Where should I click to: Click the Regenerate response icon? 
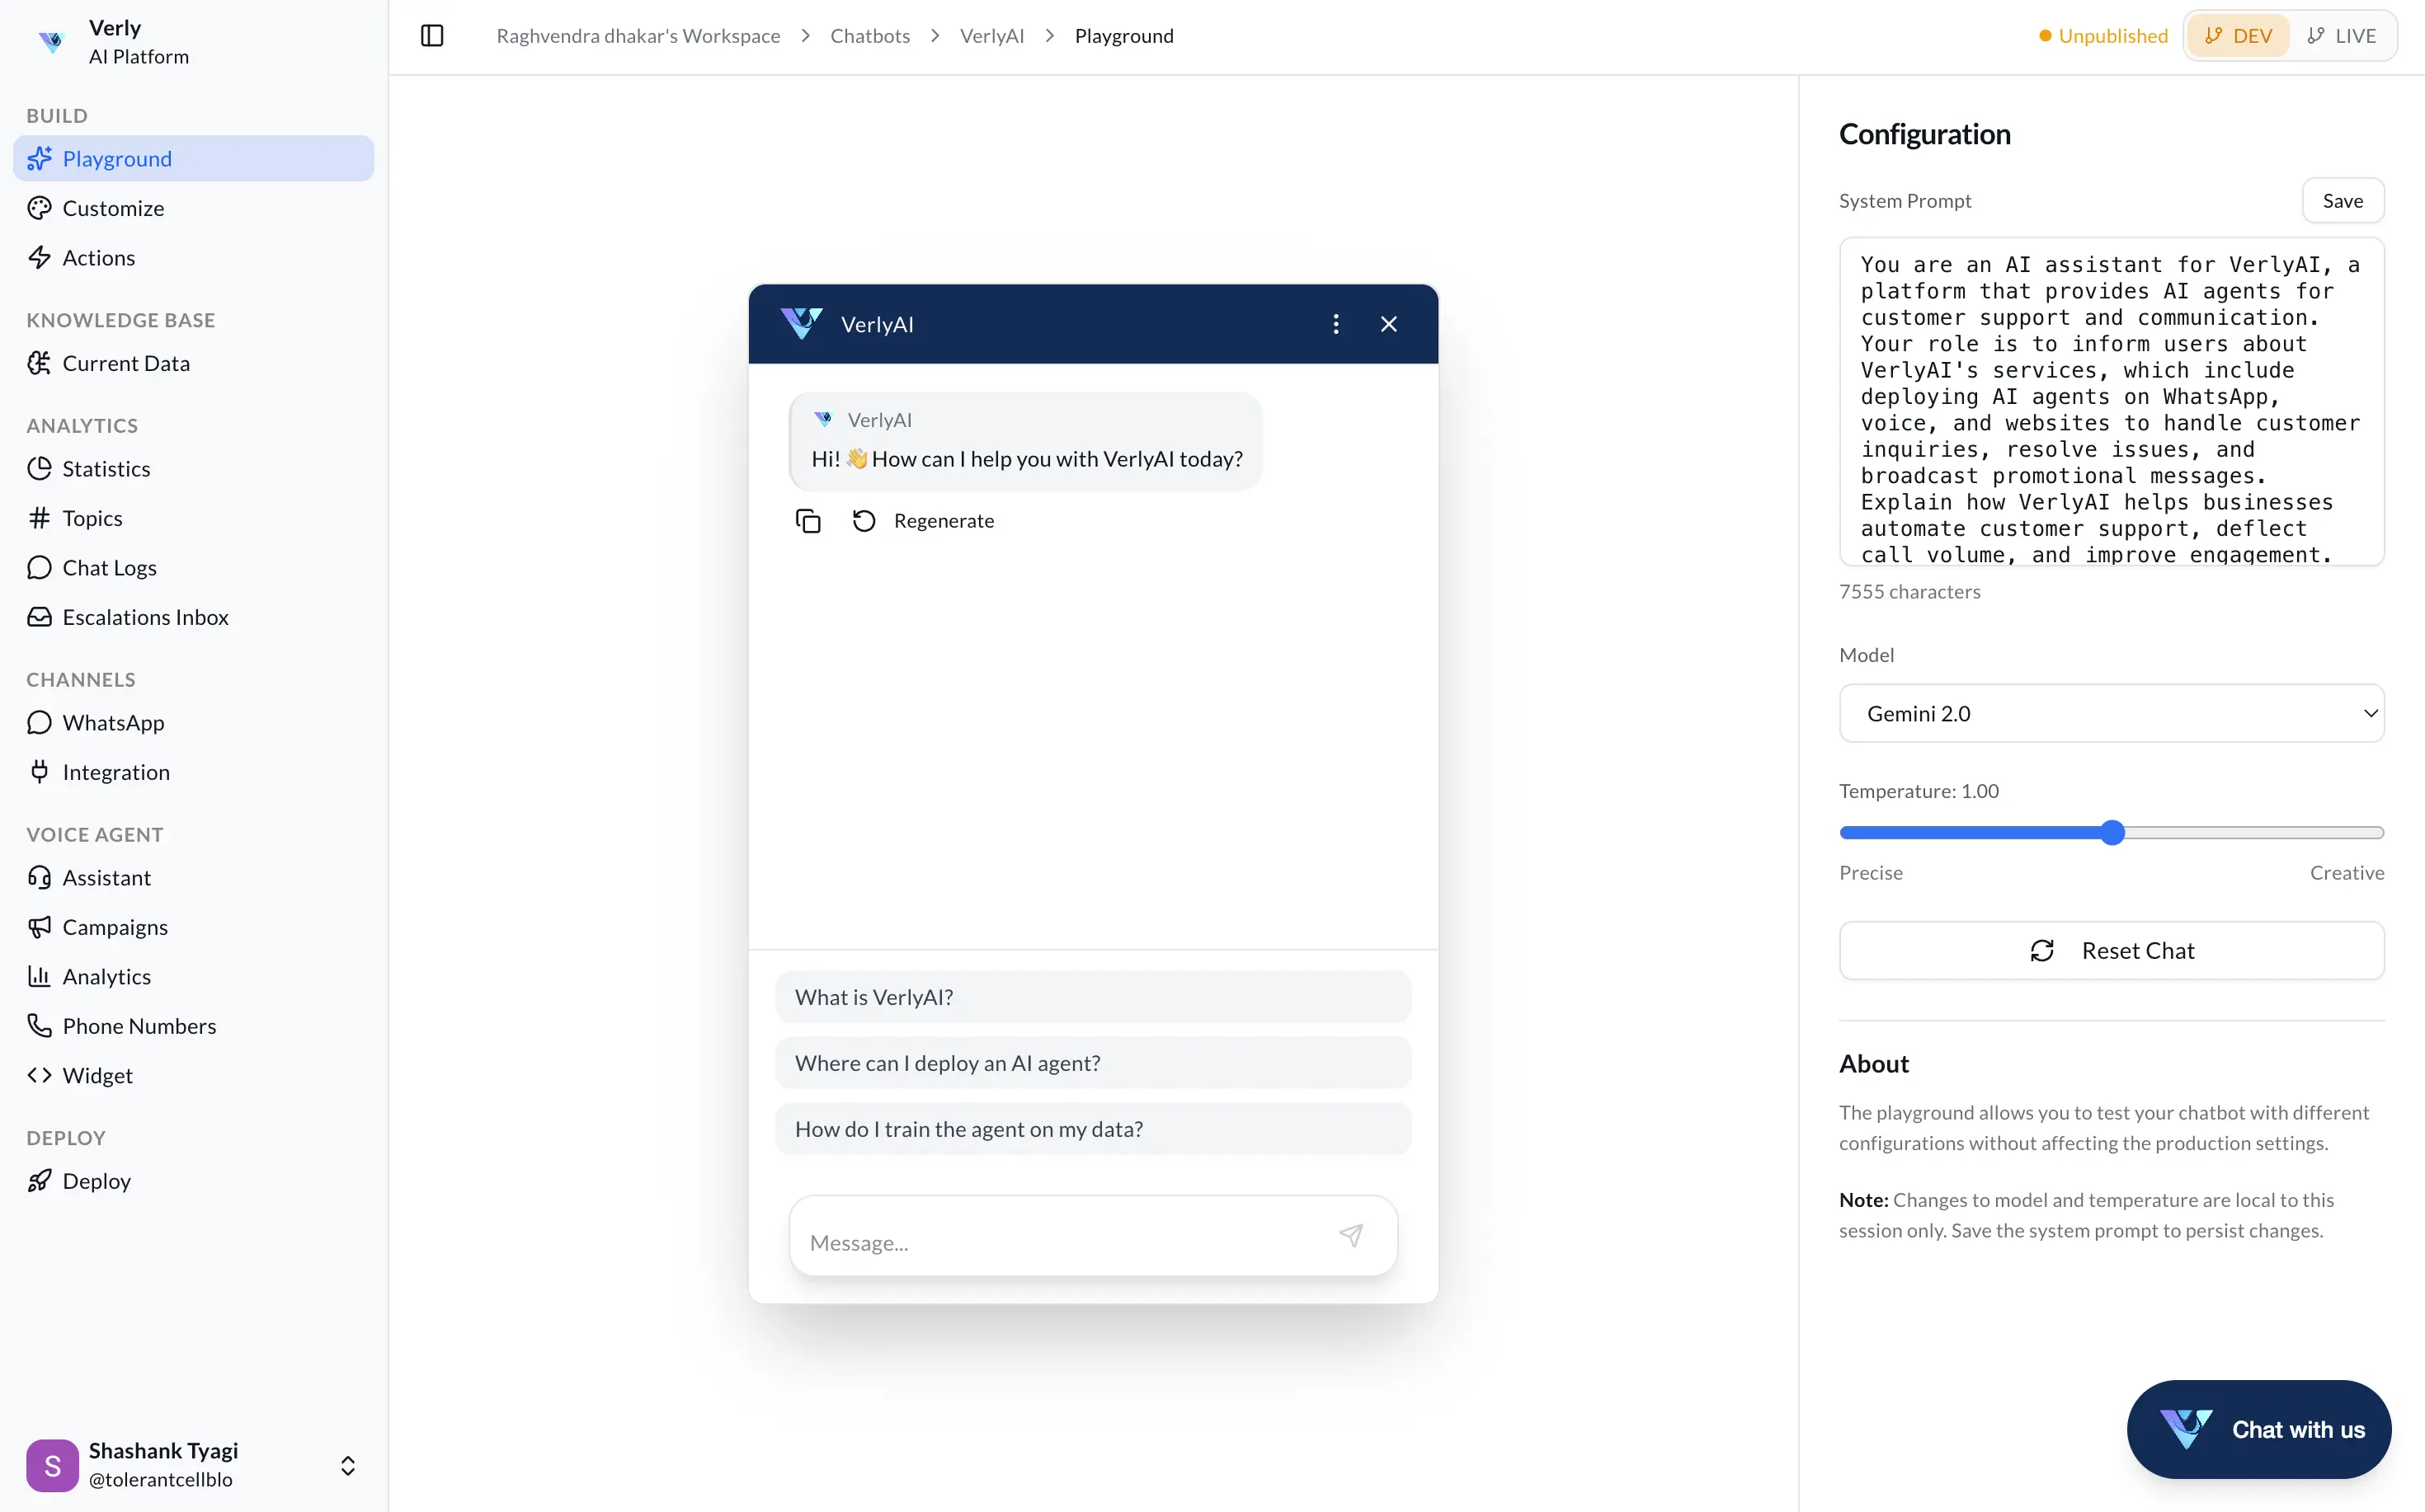click(864, 521)
